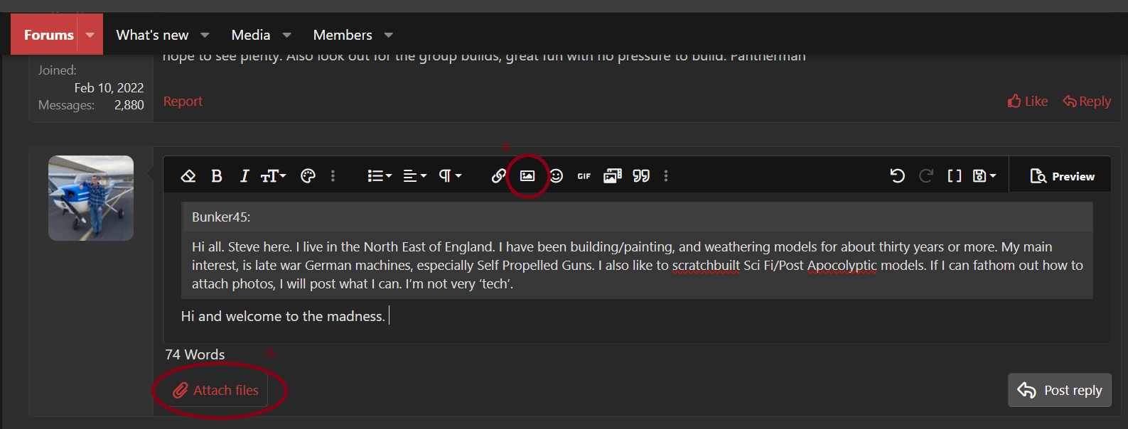Expand Media dropdown arrow
Screen dimensions: 1128x429
[x=287, y=35]
